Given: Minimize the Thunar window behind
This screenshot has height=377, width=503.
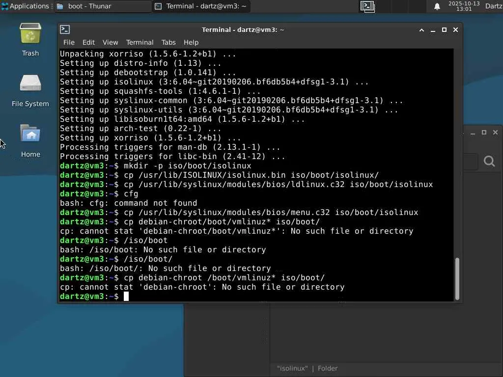Looking at the screenshot, I should coord(473,133).
